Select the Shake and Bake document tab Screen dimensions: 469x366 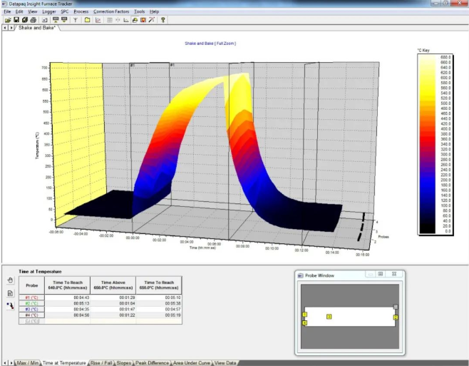pos(37,28)
